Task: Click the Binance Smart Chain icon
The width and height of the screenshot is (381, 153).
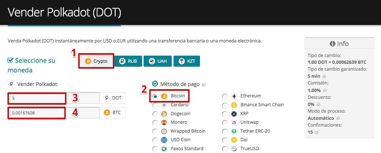Action: click(x=234, y=105)
